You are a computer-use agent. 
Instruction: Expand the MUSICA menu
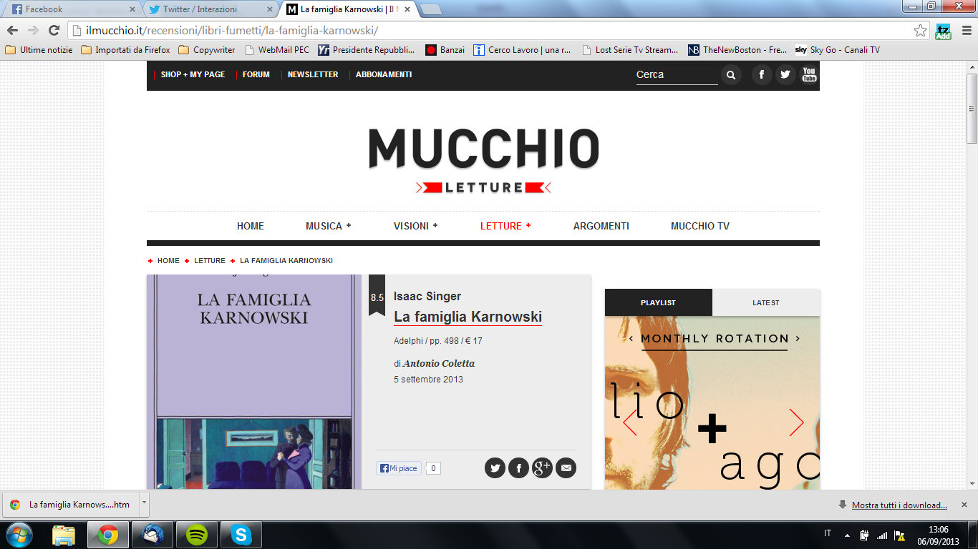click(328, 226)
